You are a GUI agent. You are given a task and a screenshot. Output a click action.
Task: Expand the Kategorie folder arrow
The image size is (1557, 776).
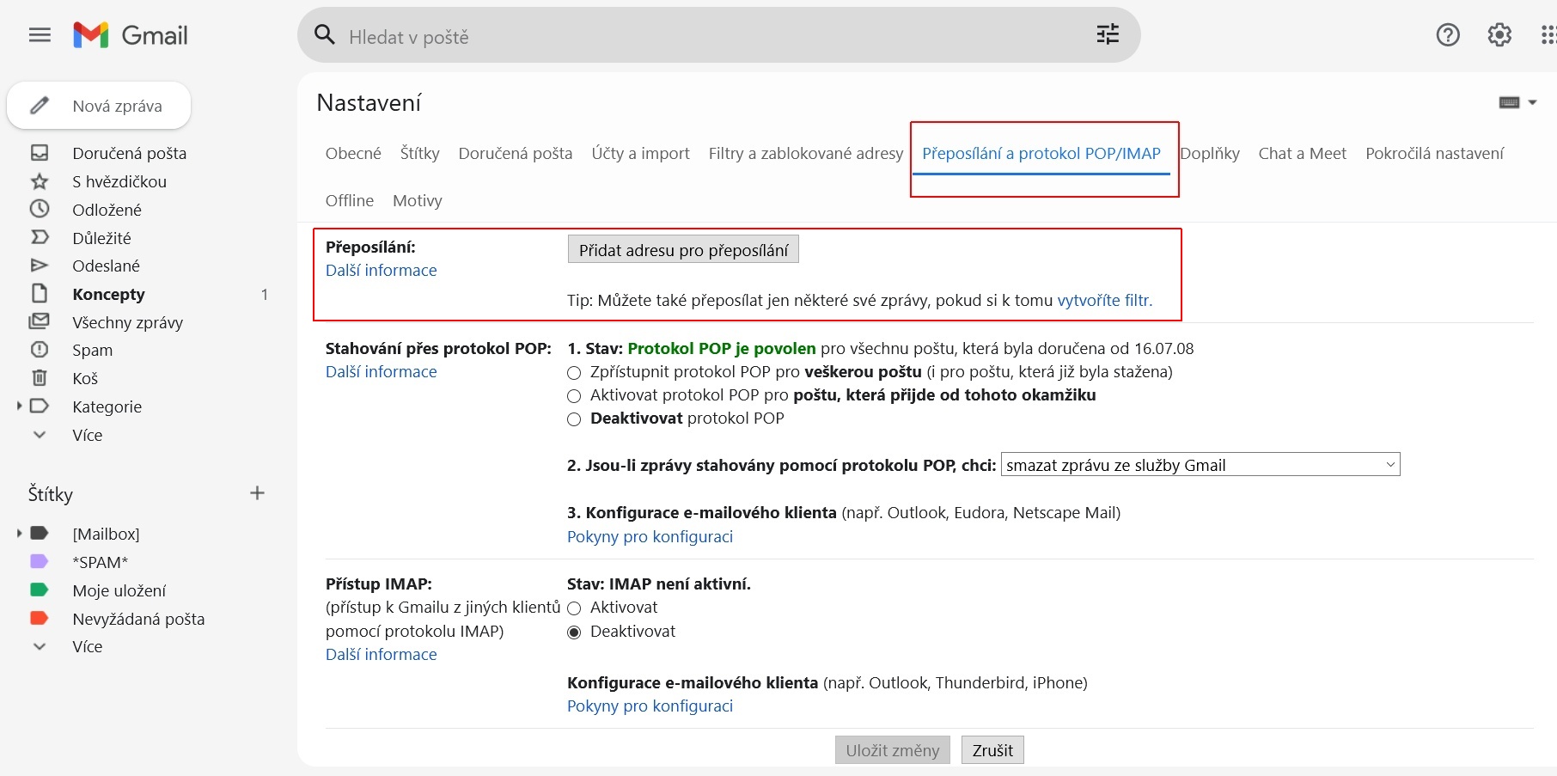point(19,406)
